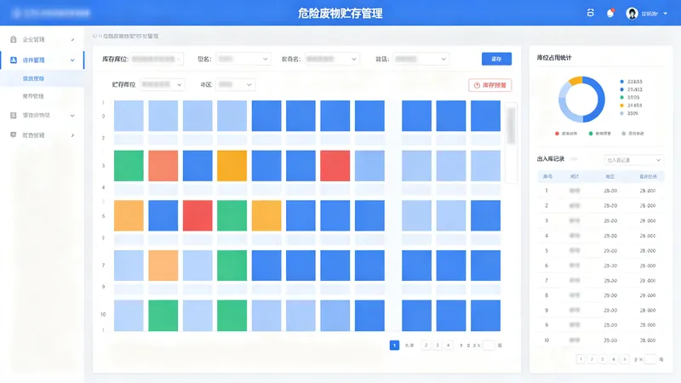Open the third top-level sidebar menu item

(x=42, y=115)
